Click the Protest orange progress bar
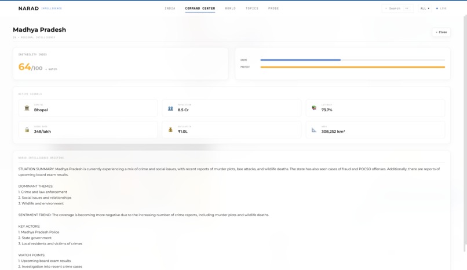The height and width of the screenshot is (270, 467). point(353,67)
